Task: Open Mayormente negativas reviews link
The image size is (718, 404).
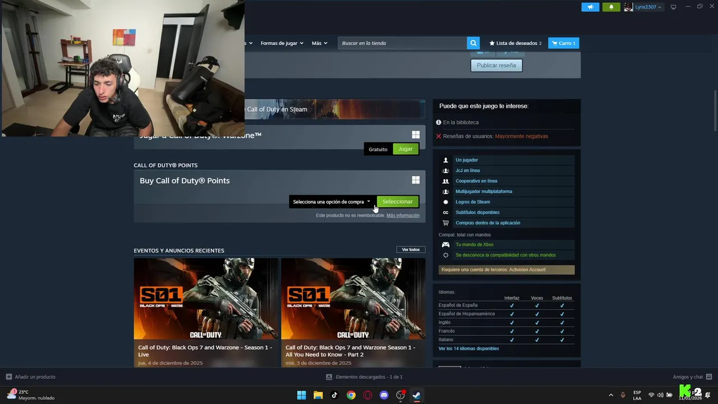Action: click(522, 136)
